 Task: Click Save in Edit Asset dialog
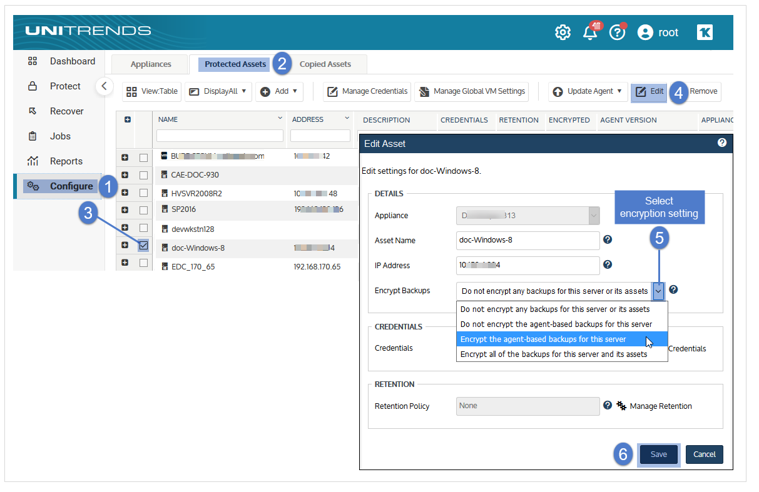coord(659,454)
